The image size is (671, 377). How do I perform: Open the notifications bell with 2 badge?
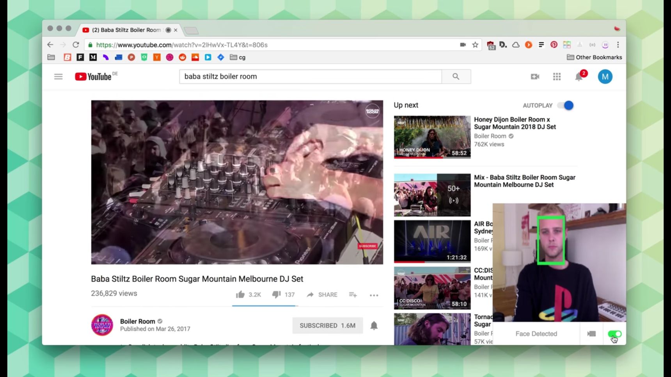[579, 76]
